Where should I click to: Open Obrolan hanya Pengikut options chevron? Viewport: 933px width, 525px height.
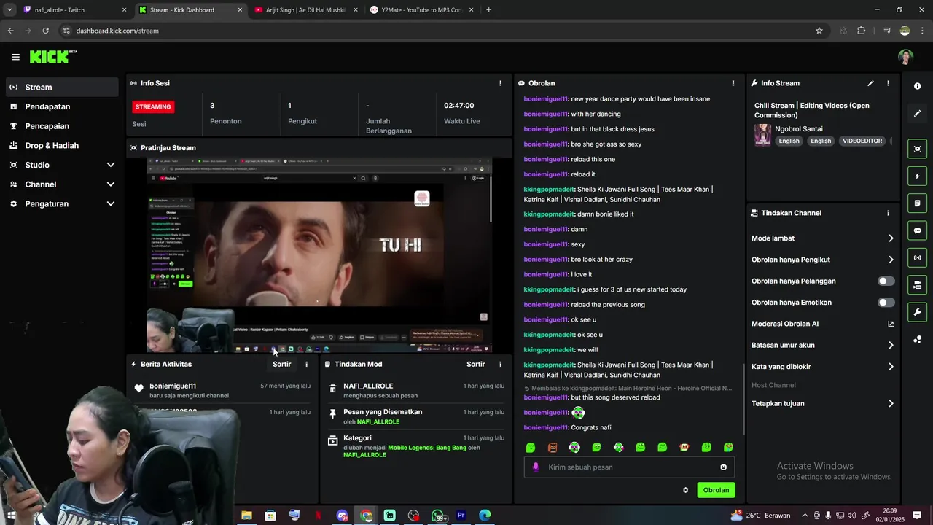(x=891, y=260)
